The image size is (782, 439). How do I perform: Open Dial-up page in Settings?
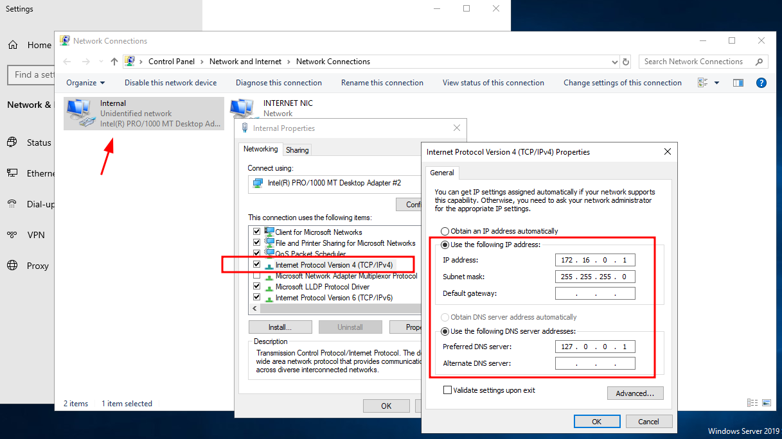click(x=30, y=204)
